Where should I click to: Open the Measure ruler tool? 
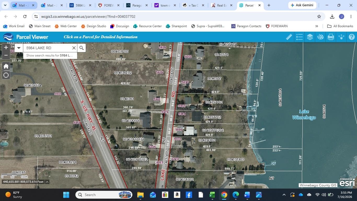click(289, 37)
